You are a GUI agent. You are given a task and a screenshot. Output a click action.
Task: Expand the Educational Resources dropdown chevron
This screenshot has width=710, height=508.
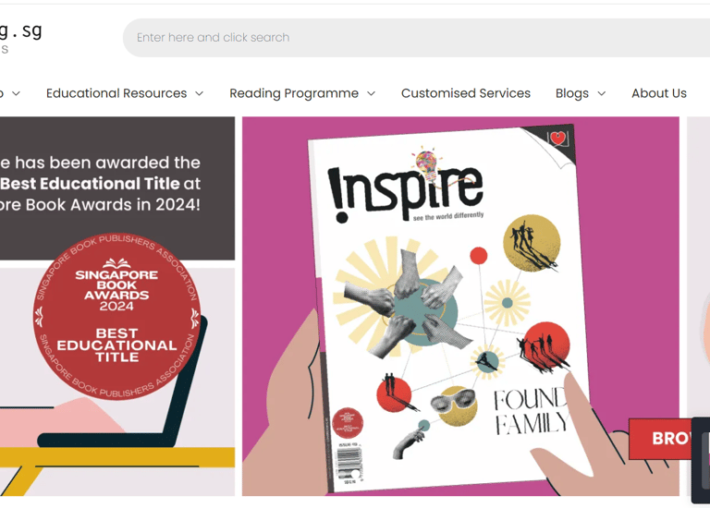tap(200, 93)
